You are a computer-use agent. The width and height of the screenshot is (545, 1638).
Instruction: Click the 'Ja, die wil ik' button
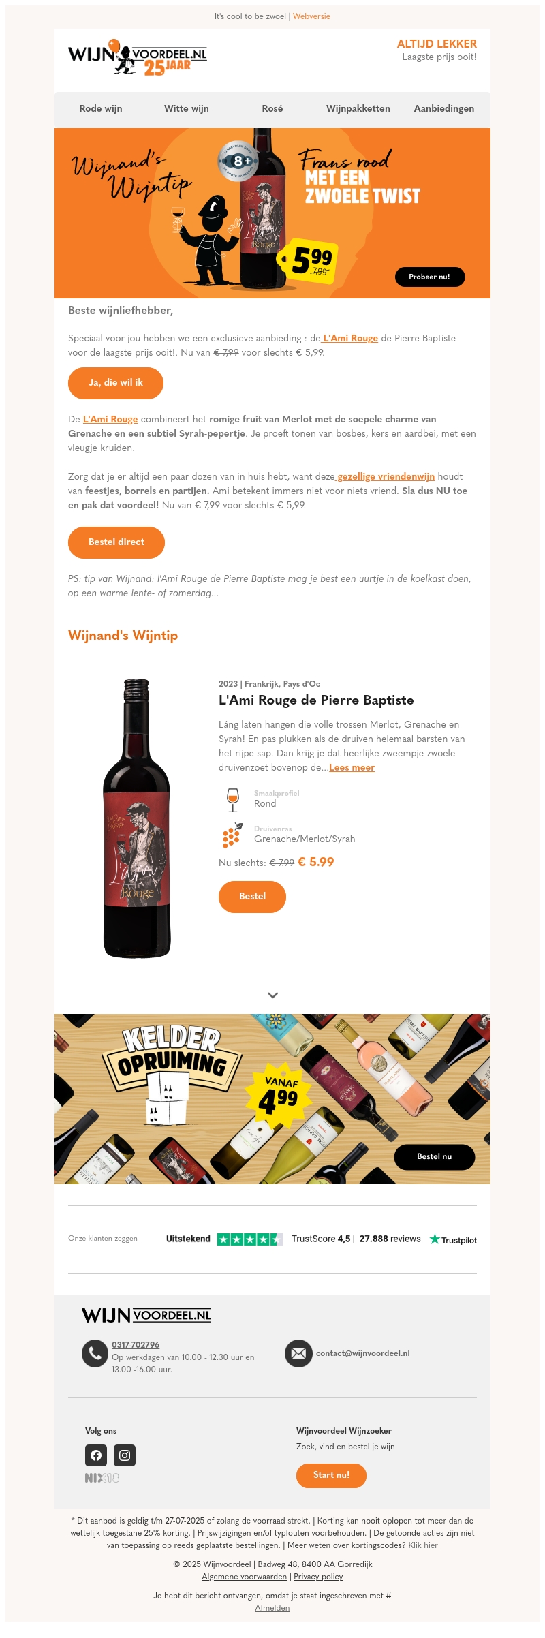pyautogui.click(x=116, y=383)
